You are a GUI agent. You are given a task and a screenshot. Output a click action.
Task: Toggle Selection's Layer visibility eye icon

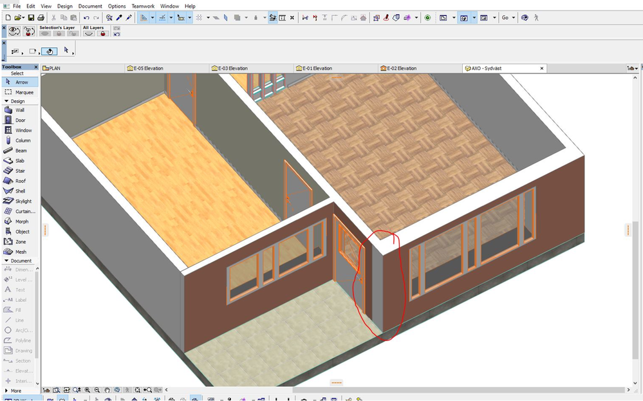coord(44,33)
